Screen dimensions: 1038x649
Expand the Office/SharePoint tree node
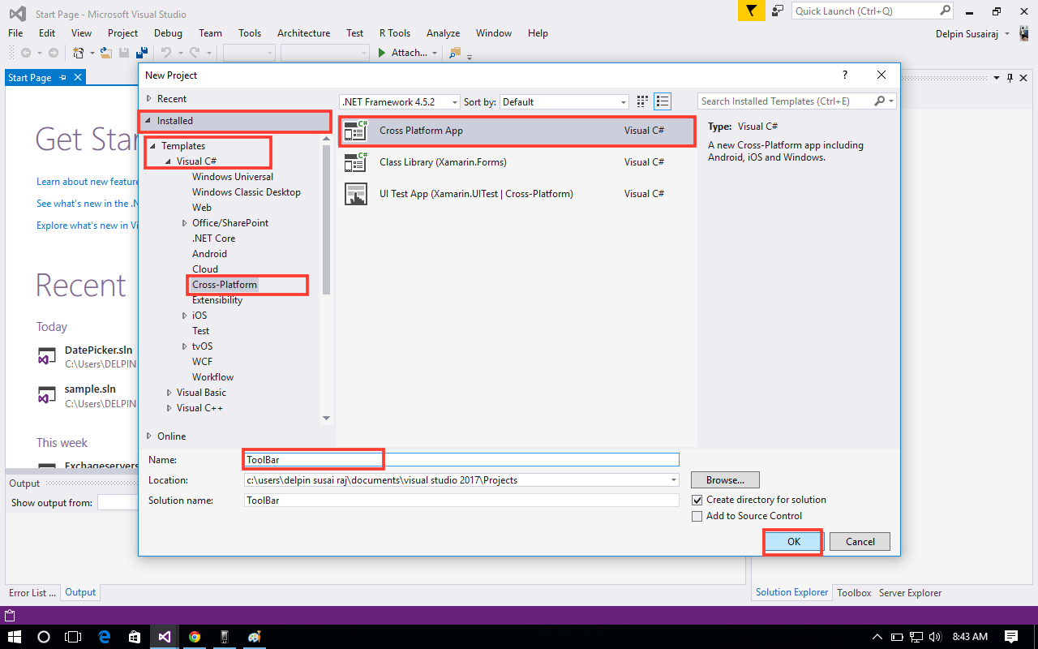click(x=185, y=223)
